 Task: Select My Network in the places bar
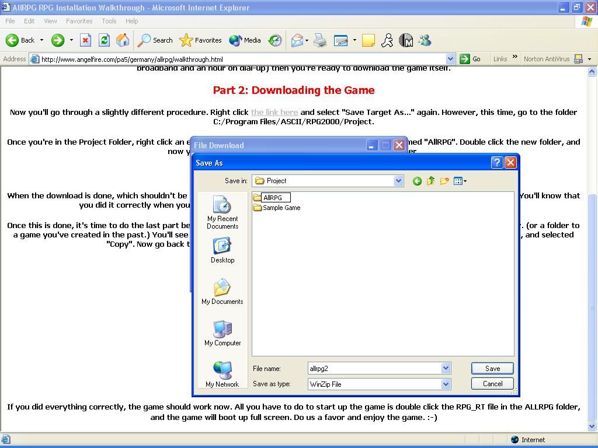222,374
